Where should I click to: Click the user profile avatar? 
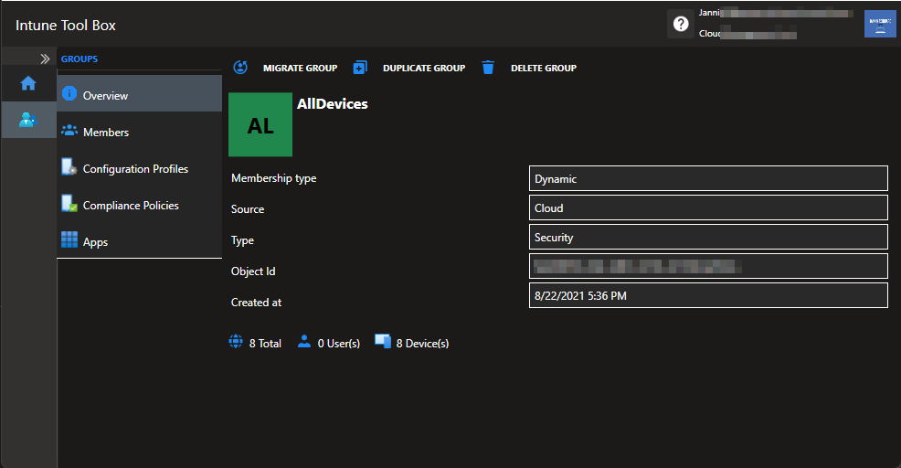(x=880, y=24)
